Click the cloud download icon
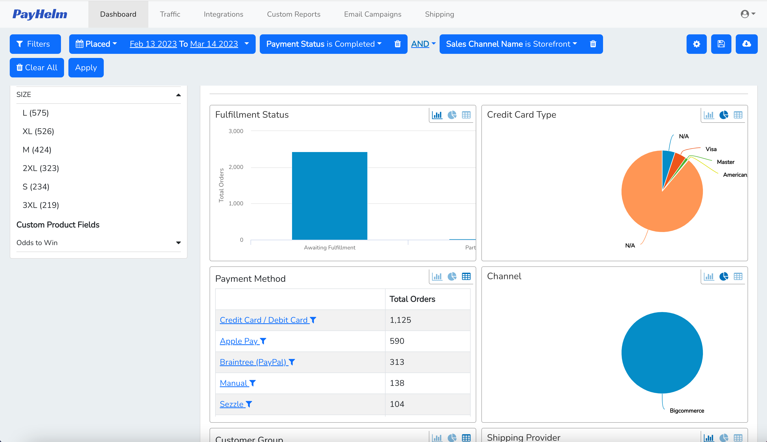Image resolution: width=767 pixels, height=442 pixels. pos(746,44)
